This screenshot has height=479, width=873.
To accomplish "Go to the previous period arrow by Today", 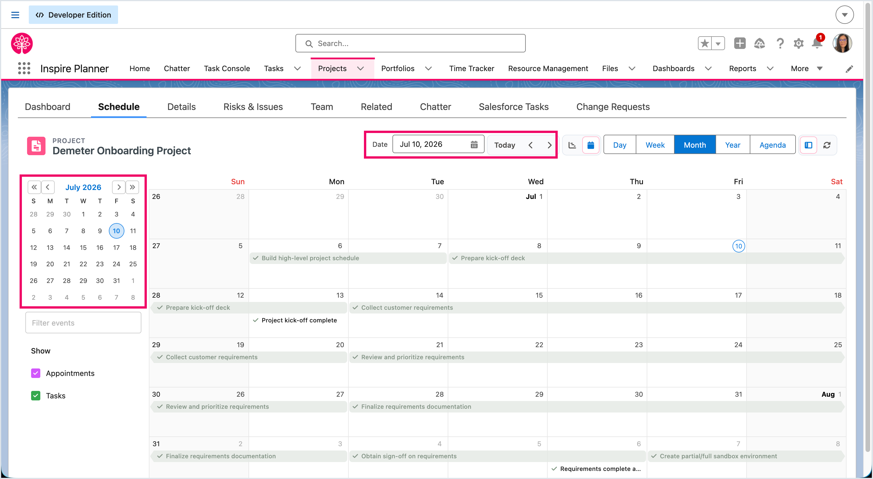I will [530, 145].
